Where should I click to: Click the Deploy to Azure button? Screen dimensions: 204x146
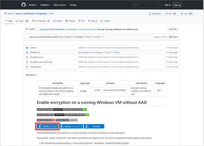pos(48,126)
